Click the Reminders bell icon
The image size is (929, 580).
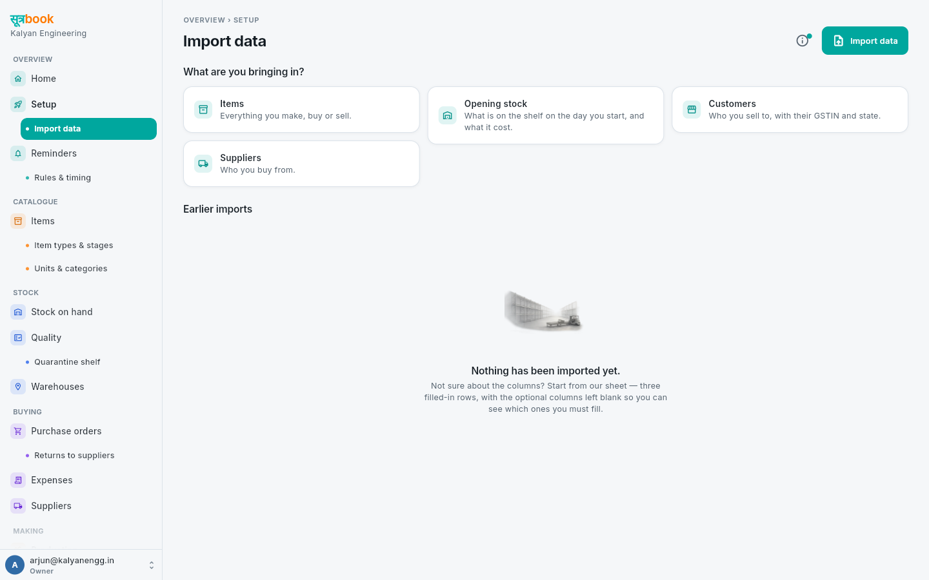pyautogui.click(x=18, y=153)
